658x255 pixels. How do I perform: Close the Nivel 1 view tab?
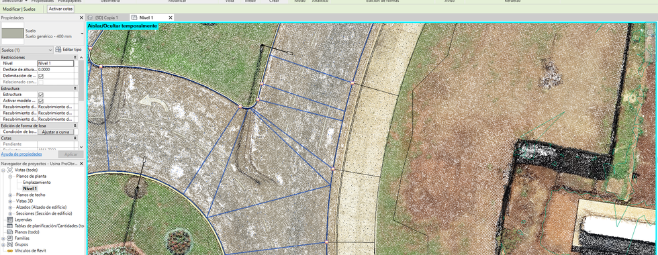coord(171,17)
